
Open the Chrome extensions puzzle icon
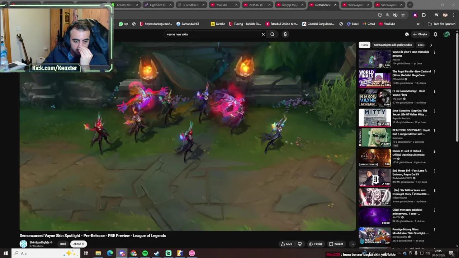coord(424,15)
